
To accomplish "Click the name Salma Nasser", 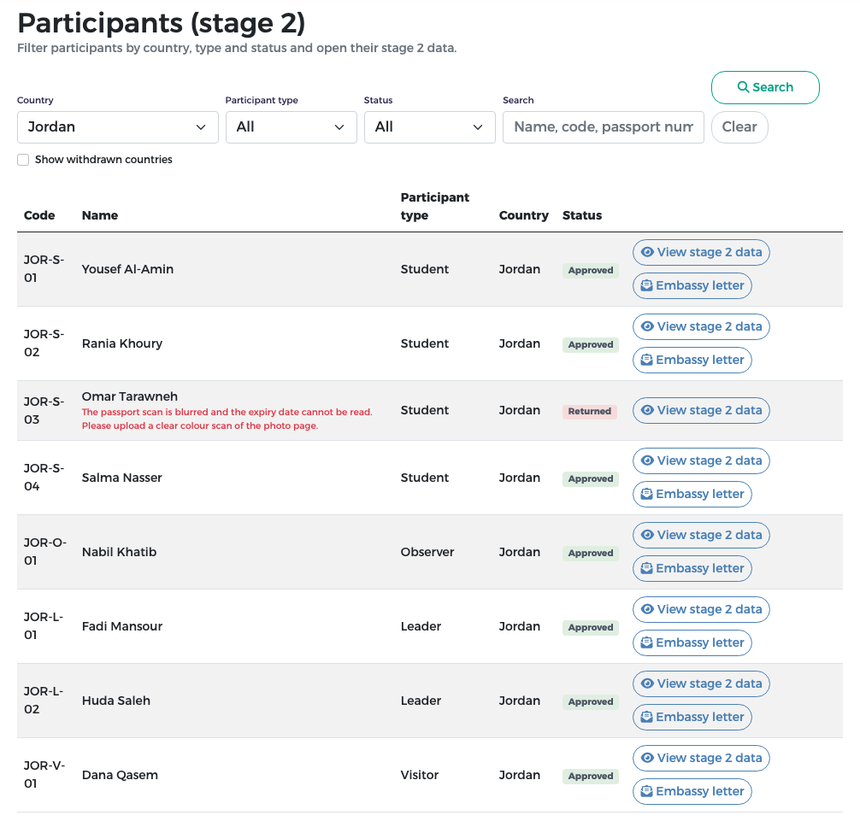I will [x=121, y=478].
